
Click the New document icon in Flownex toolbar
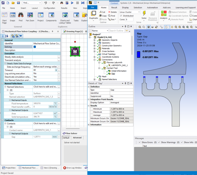(x=8, y=3)
